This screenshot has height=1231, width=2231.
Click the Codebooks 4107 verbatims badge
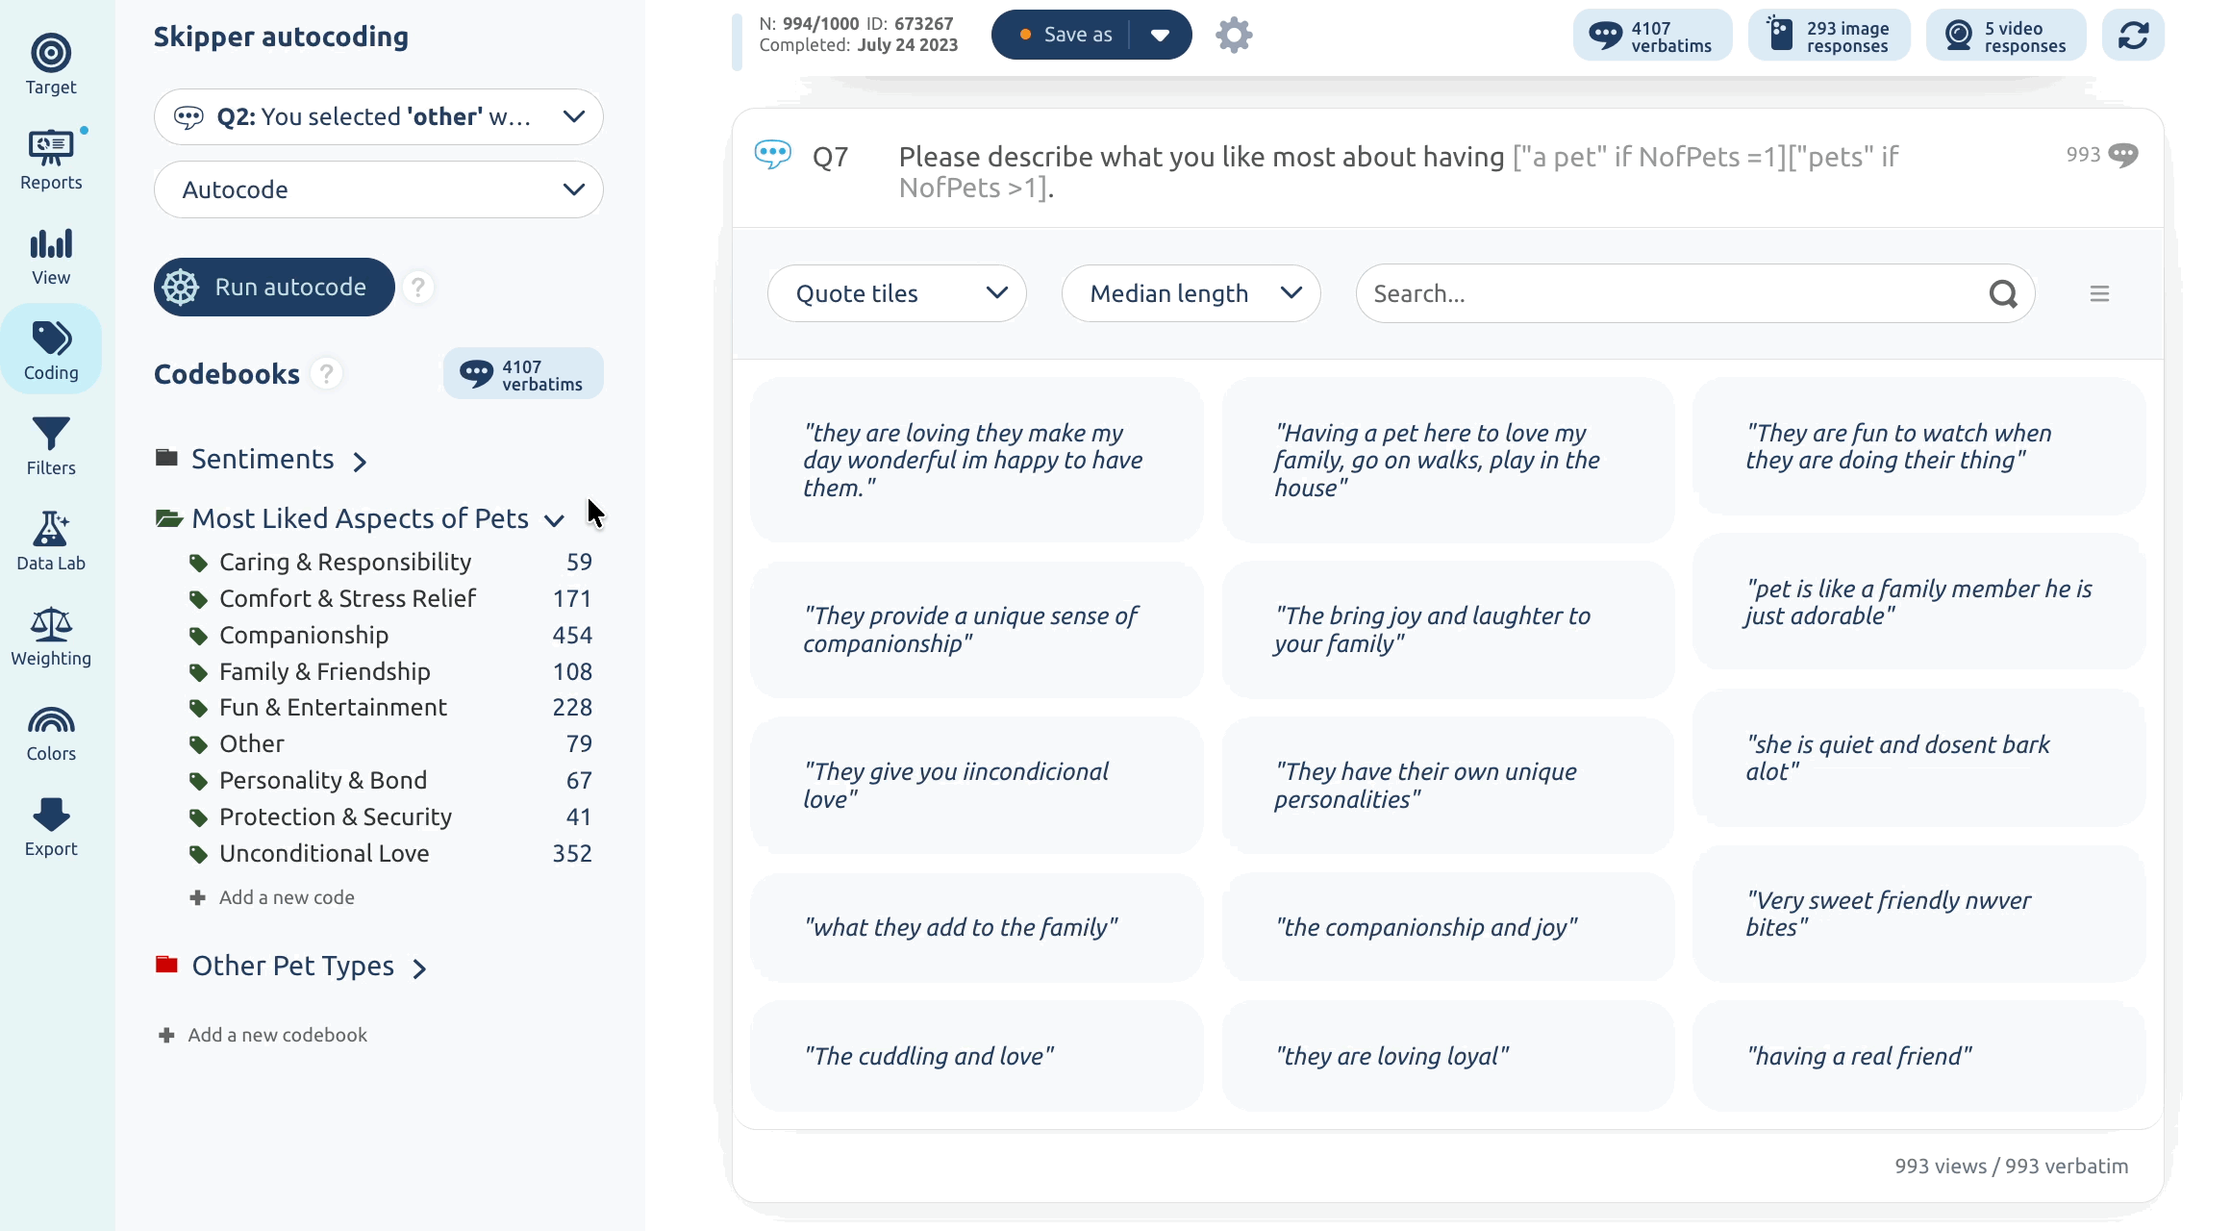pos(523,373)
